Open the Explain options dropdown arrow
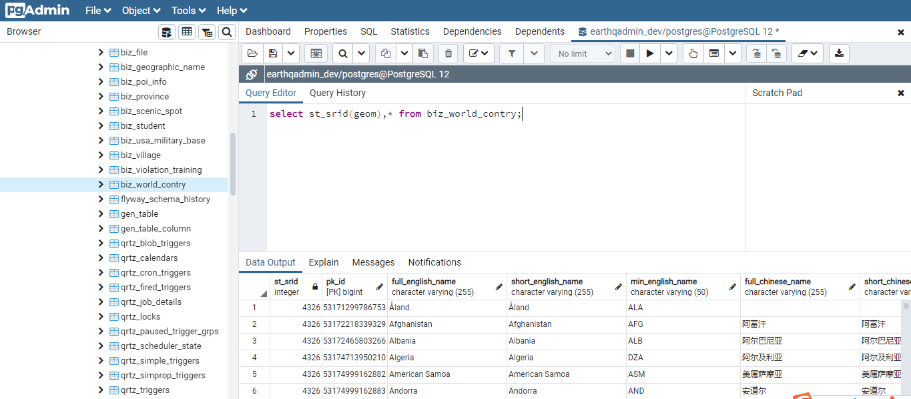This screenshot has width=911, height=399. (733, 53)
